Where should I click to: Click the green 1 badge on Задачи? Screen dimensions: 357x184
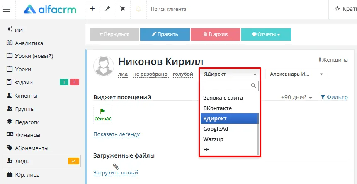click(x=64, y=82)
